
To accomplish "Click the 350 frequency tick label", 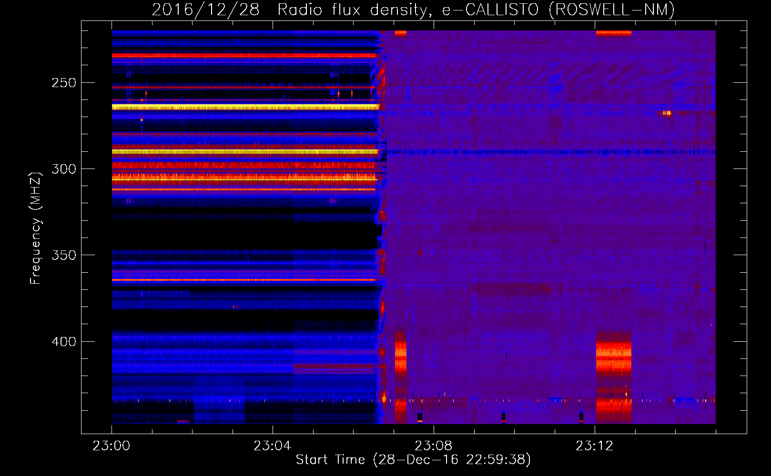I will (x=64, y=255).
